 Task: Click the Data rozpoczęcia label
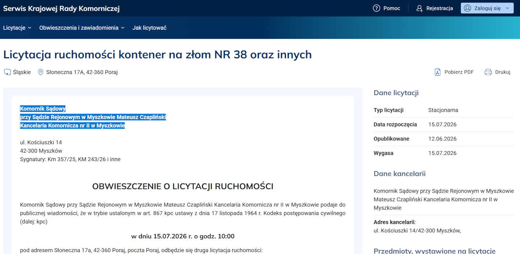(395, 124)
